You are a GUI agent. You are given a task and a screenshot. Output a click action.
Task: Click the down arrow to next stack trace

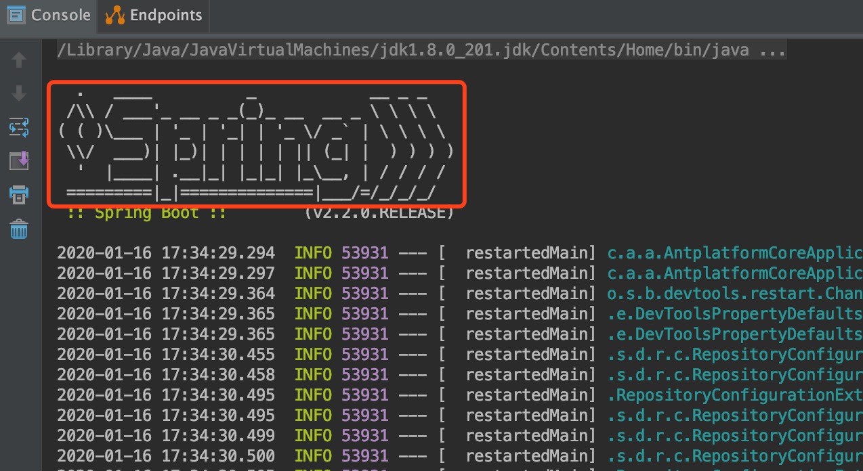19,93
